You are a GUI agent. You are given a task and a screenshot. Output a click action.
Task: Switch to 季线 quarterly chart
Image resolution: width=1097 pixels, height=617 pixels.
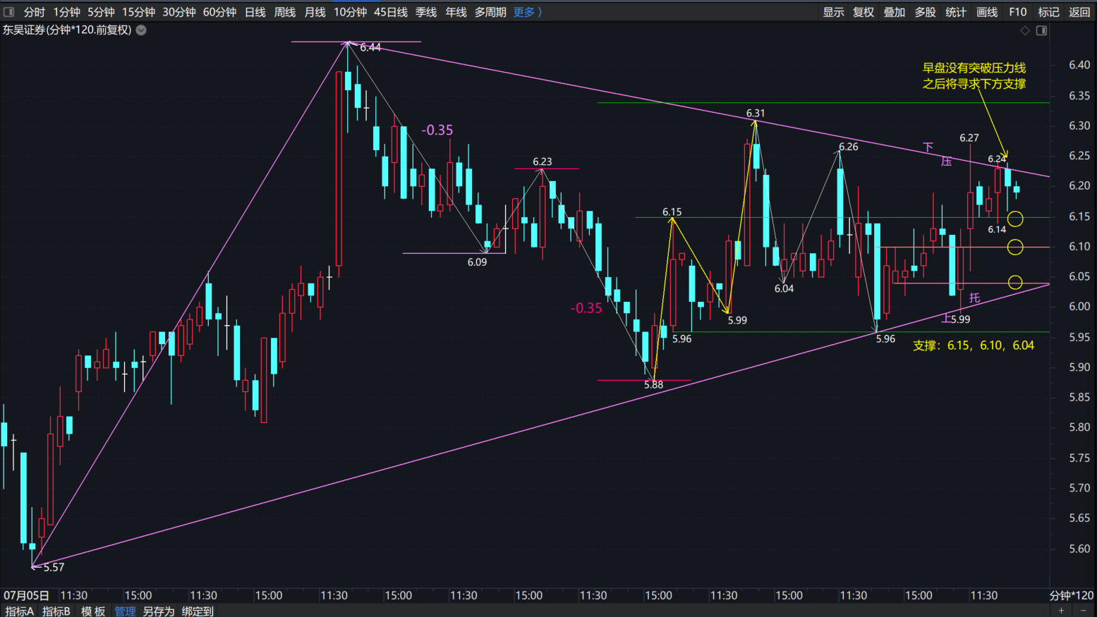click(x=426, y=12)
